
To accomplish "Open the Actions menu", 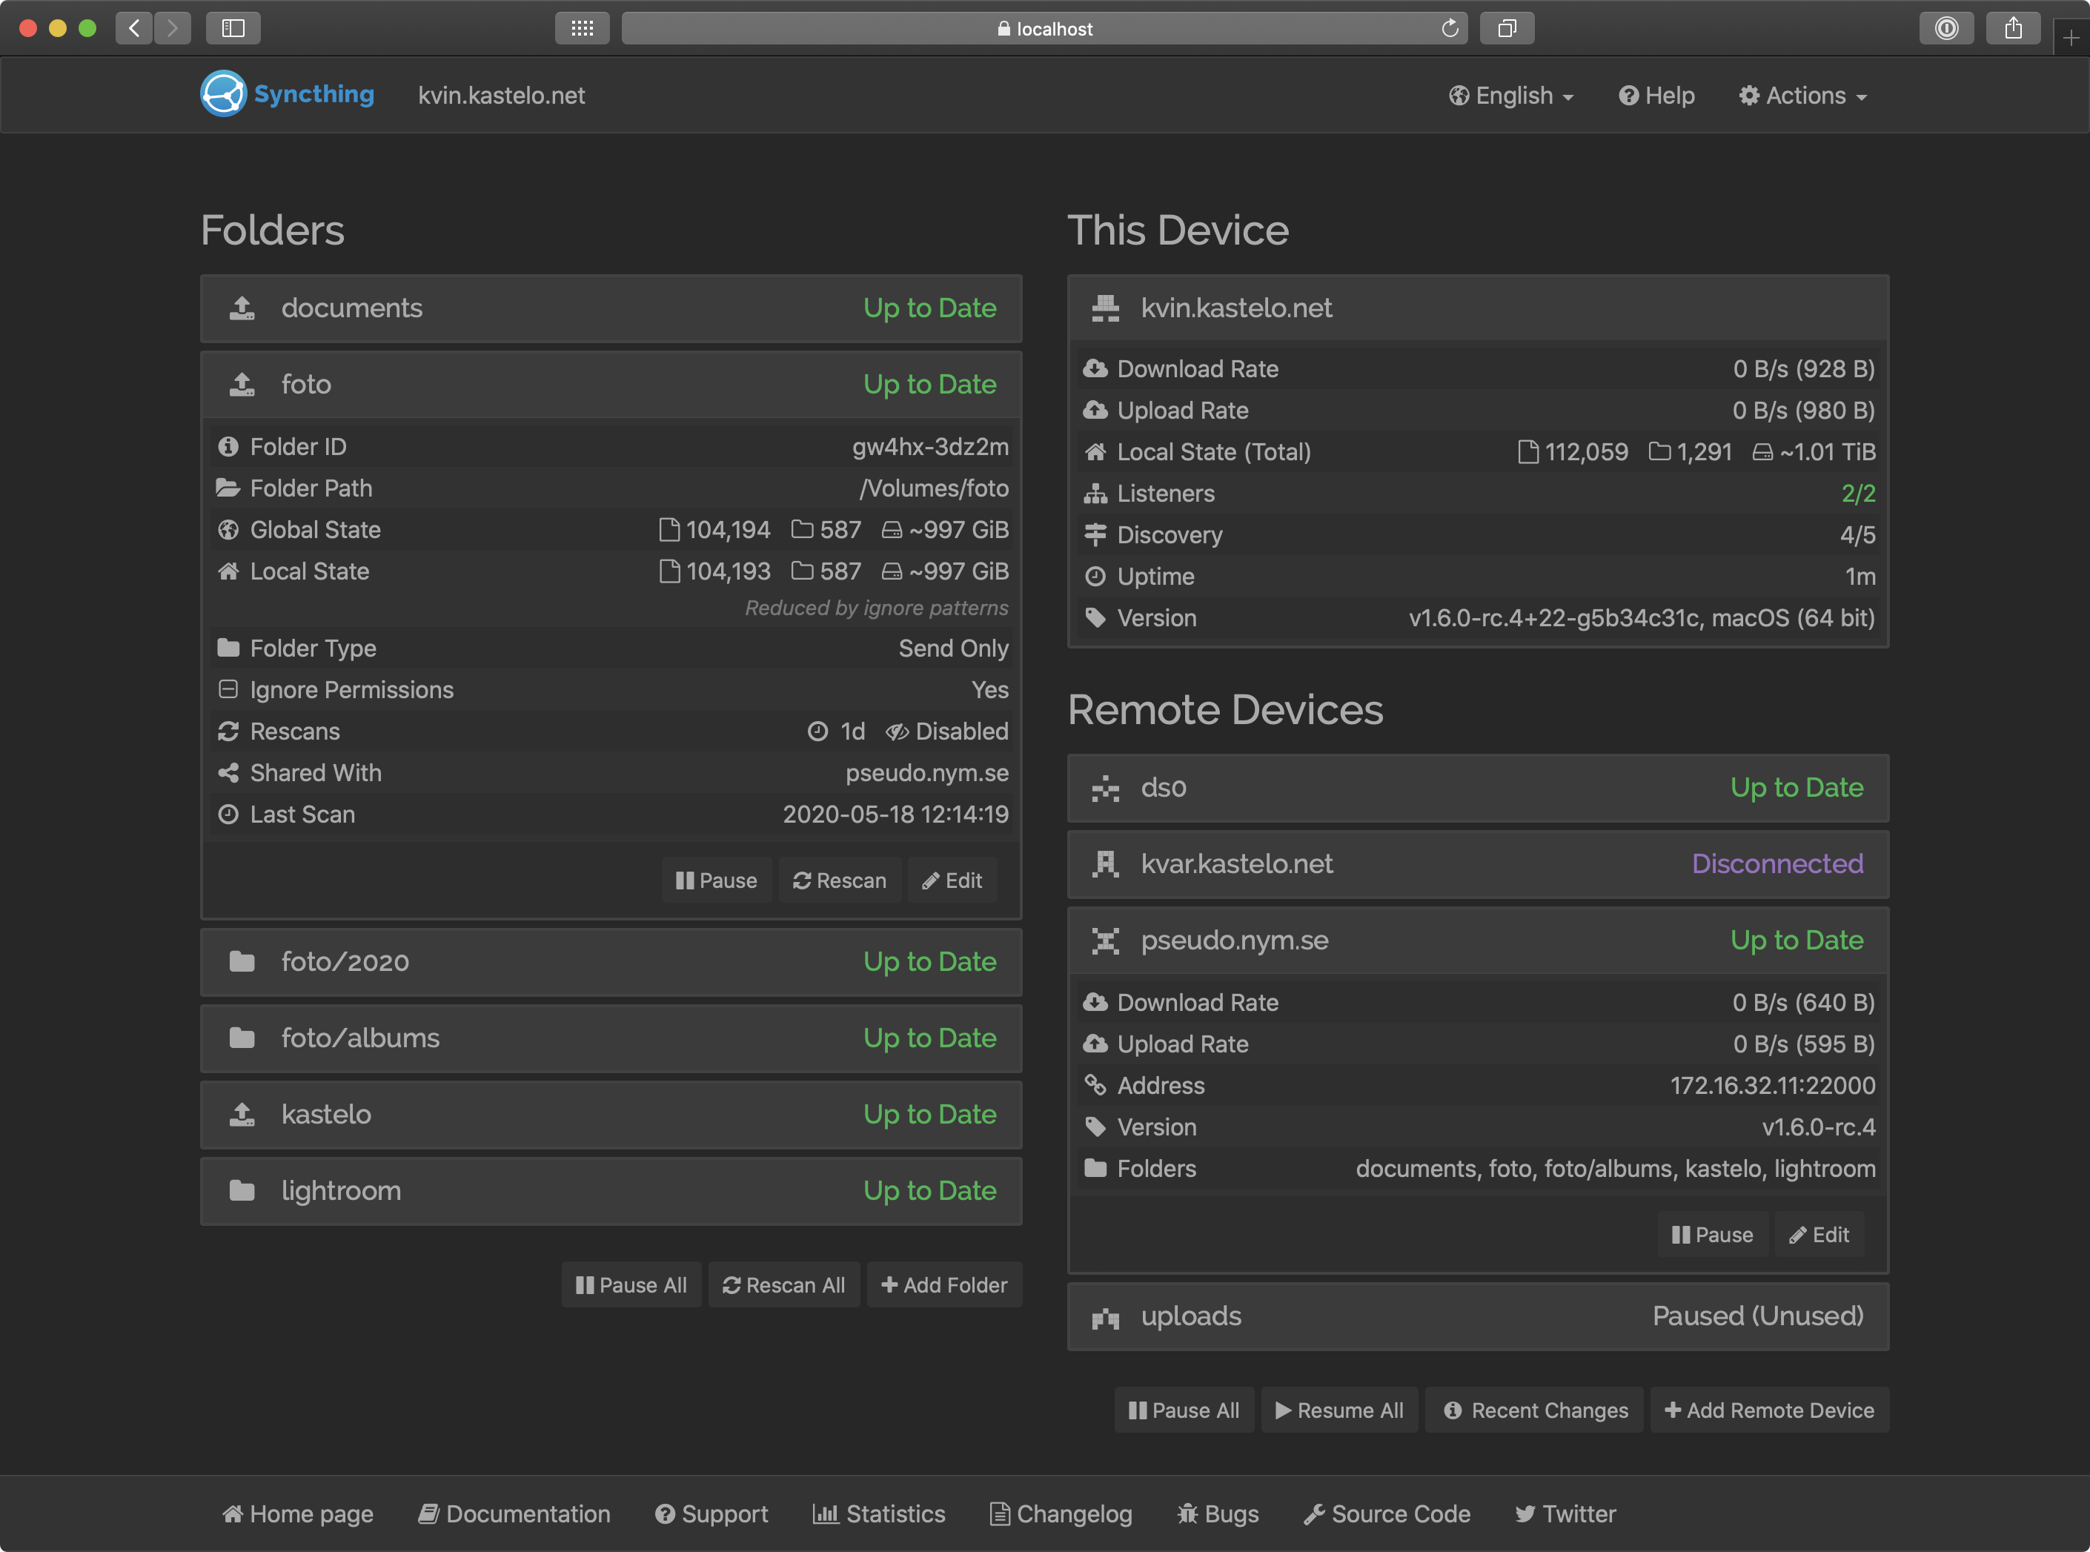I will [1801, 95].
